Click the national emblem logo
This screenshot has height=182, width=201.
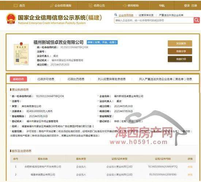11,19
